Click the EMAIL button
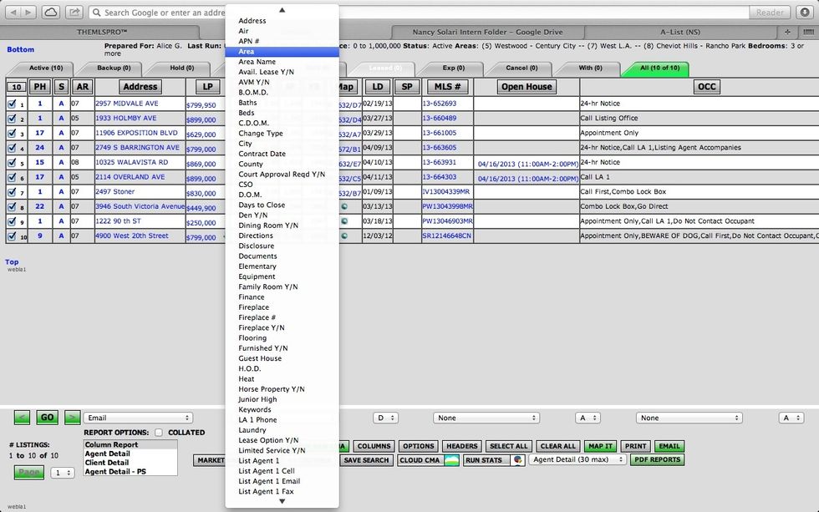The width and height of the screenshot is (819, 512). (669, 446)
